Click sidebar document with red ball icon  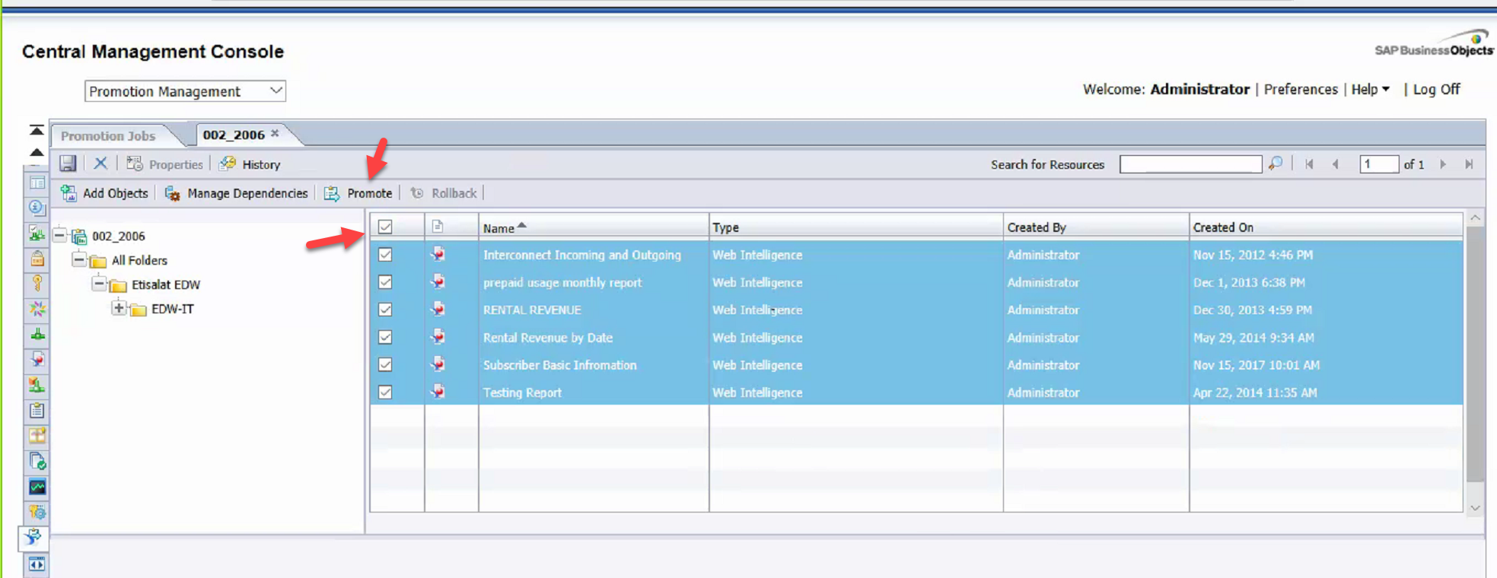[x=37, y=360]
